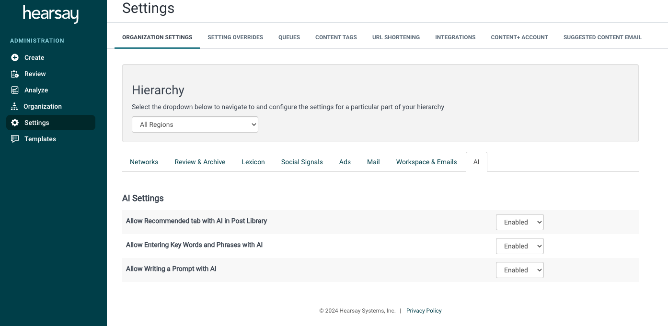
Task: Open the Lexicon sub-tab
Action: pos(253,162)
